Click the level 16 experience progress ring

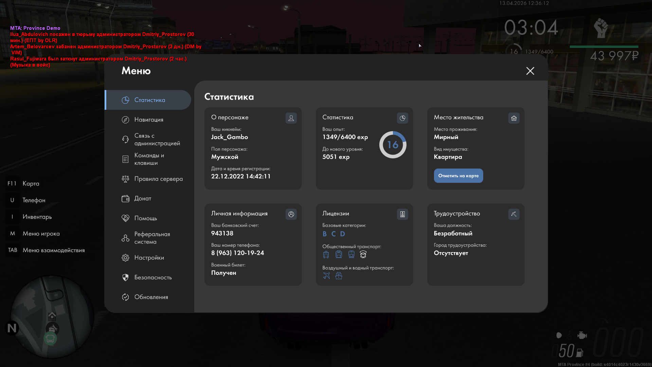pos(393,145)
